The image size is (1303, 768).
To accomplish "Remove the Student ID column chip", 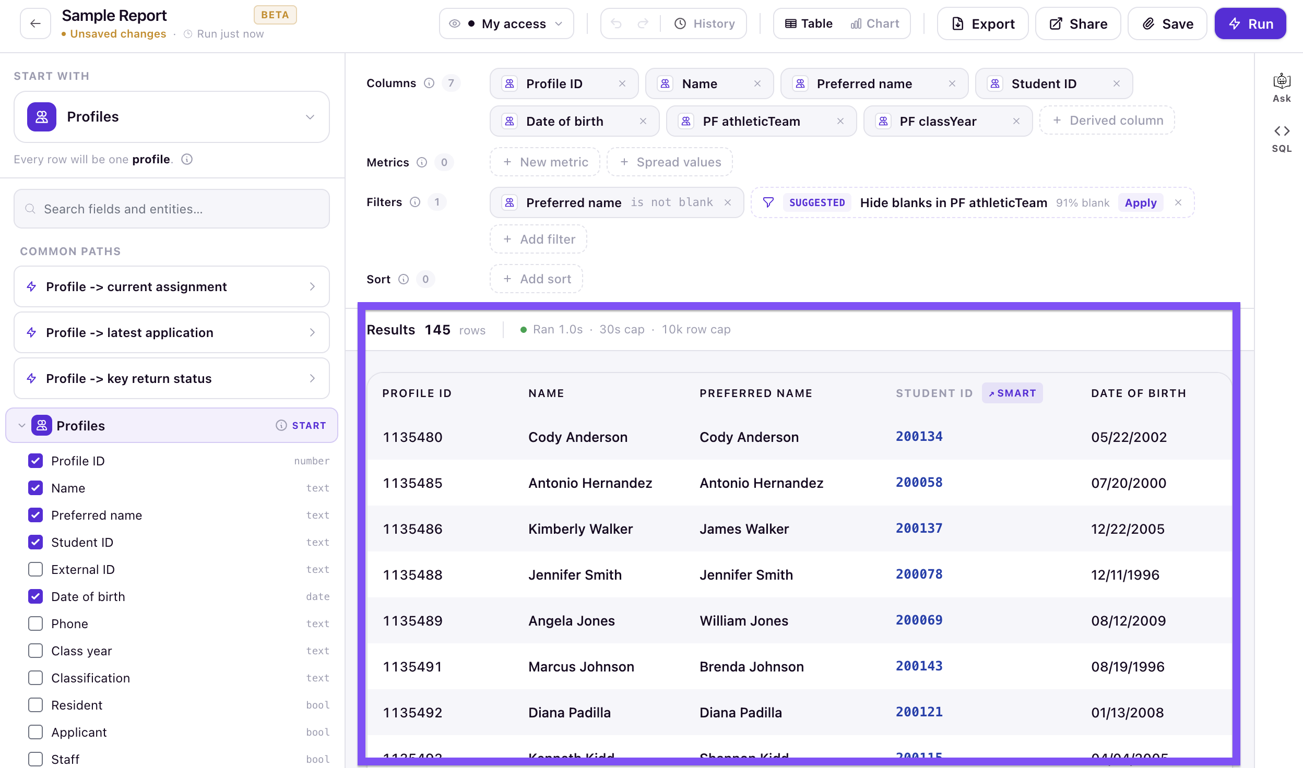I will pos(1117,83).
